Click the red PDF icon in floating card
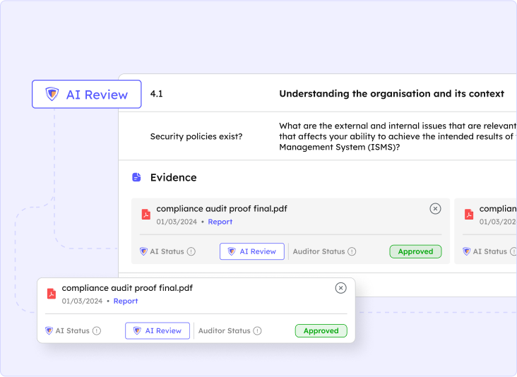Viewport: 517px width, 377px height. coord(52,293)
